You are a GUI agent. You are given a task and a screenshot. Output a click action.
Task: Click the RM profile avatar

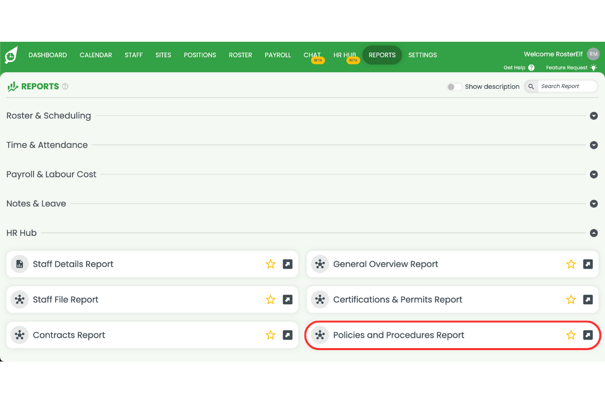pyautogui.click(x=593, y=54)
